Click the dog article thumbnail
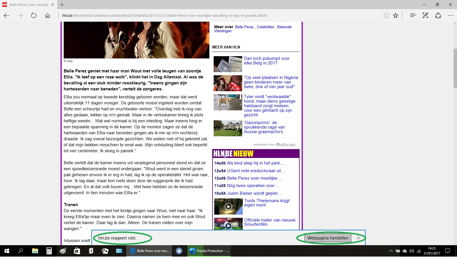The height and width of the screenshot is (258, 457). coord(228,102)
